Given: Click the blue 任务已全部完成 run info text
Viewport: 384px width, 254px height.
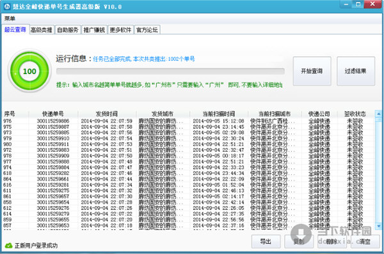Looking at the screenshot, I should pos(144,59).
